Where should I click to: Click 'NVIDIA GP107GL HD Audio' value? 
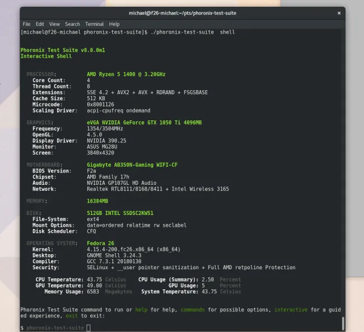[122, 183]
